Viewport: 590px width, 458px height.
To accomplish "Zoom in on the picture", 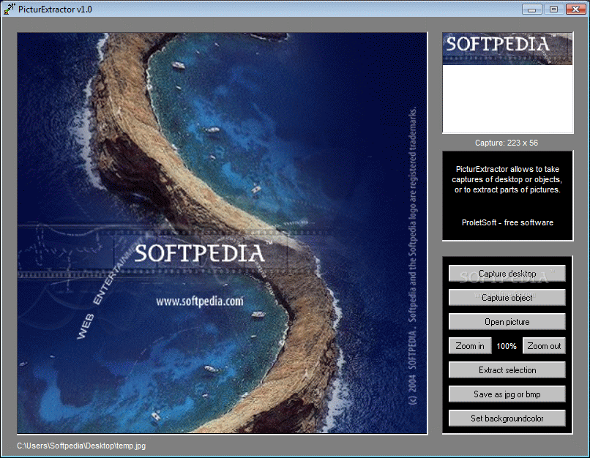I will coord(470,345).
